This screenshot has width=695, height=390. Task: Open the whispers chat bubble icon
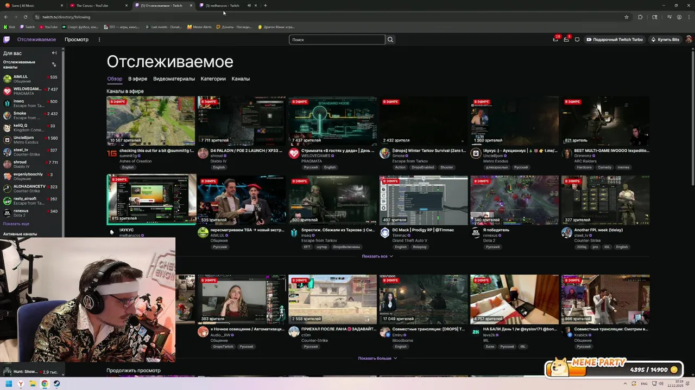[577, 40]
